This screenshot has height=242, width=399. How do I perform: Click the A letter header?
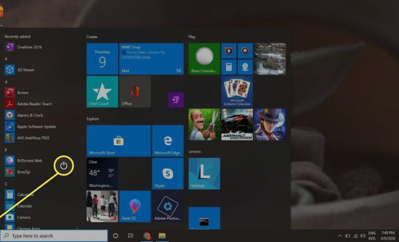pyautogui.click(x=6, y=82)
